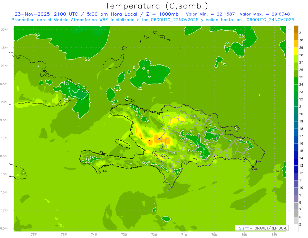308x238 pixels.
Task: Select the "17N" latitude axis label
Action: 4,211
